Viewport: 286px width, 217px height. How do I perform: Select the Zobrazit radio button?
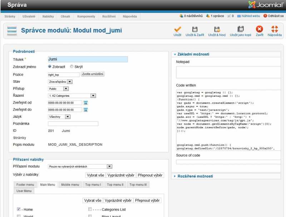(x=50, y=66)
